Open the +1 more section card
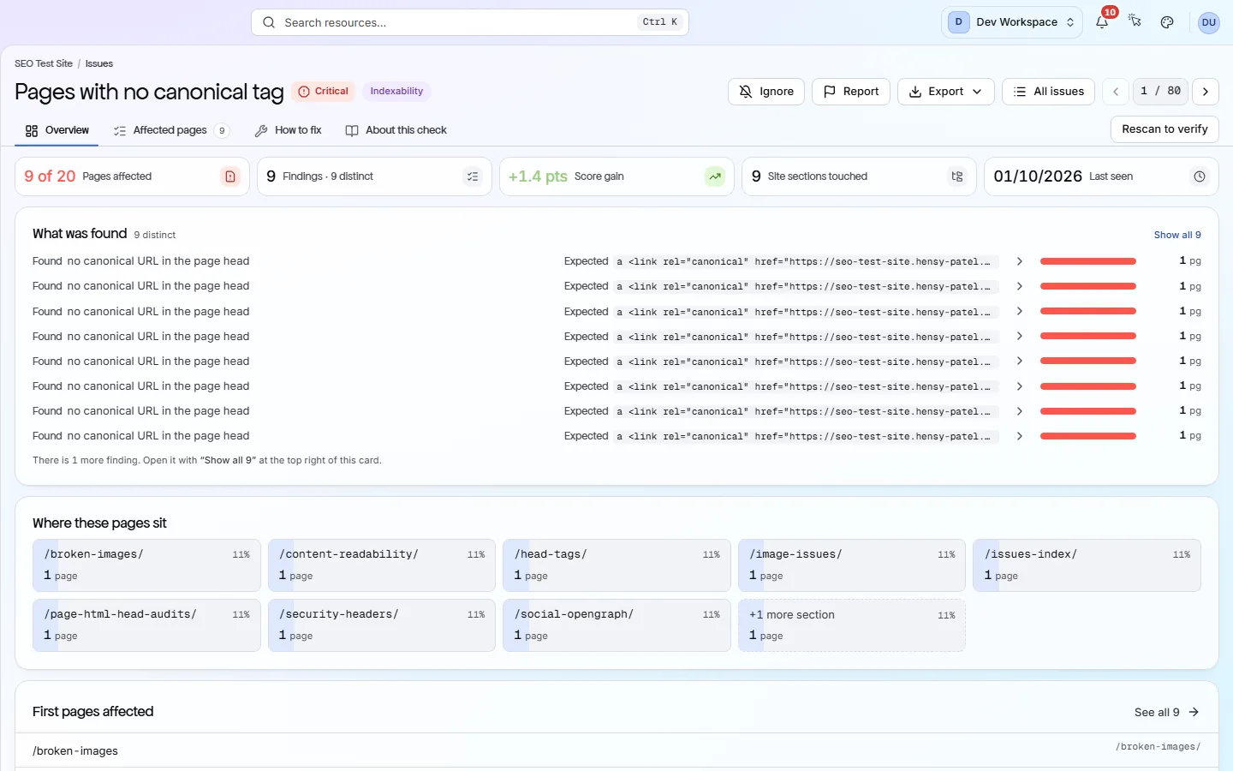 coord(852,625)
